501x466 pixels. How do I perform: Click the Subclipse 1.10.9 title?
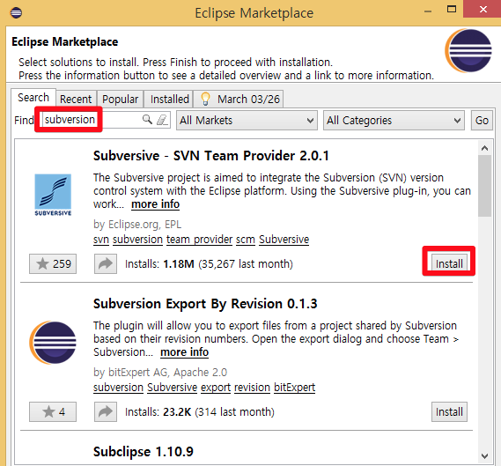[144, 452]
